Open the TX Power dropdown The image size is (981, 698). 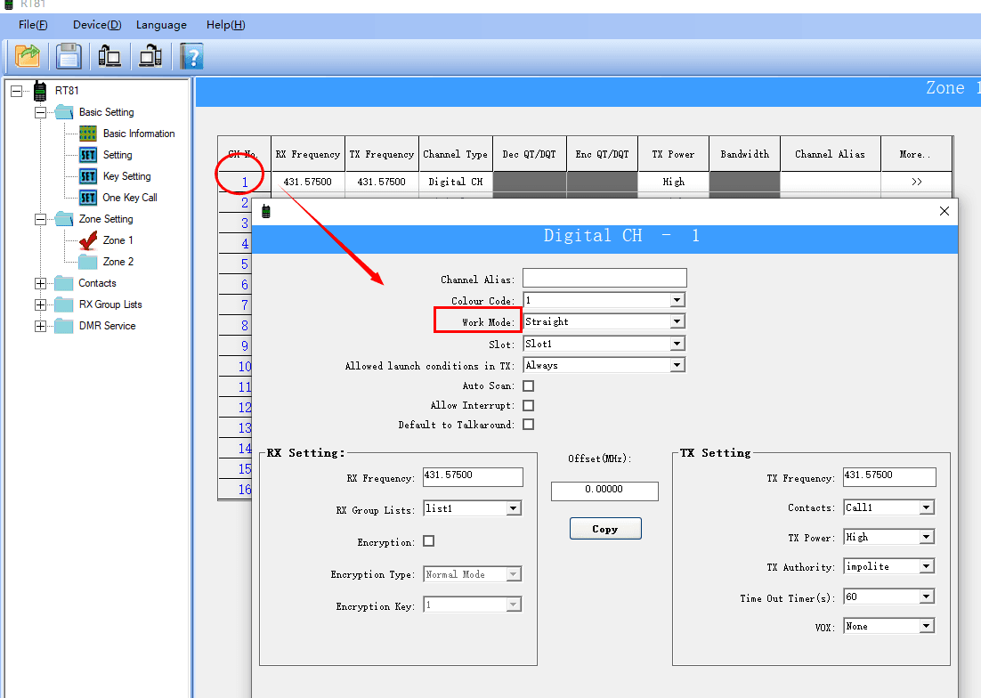(x=926, y=537)
